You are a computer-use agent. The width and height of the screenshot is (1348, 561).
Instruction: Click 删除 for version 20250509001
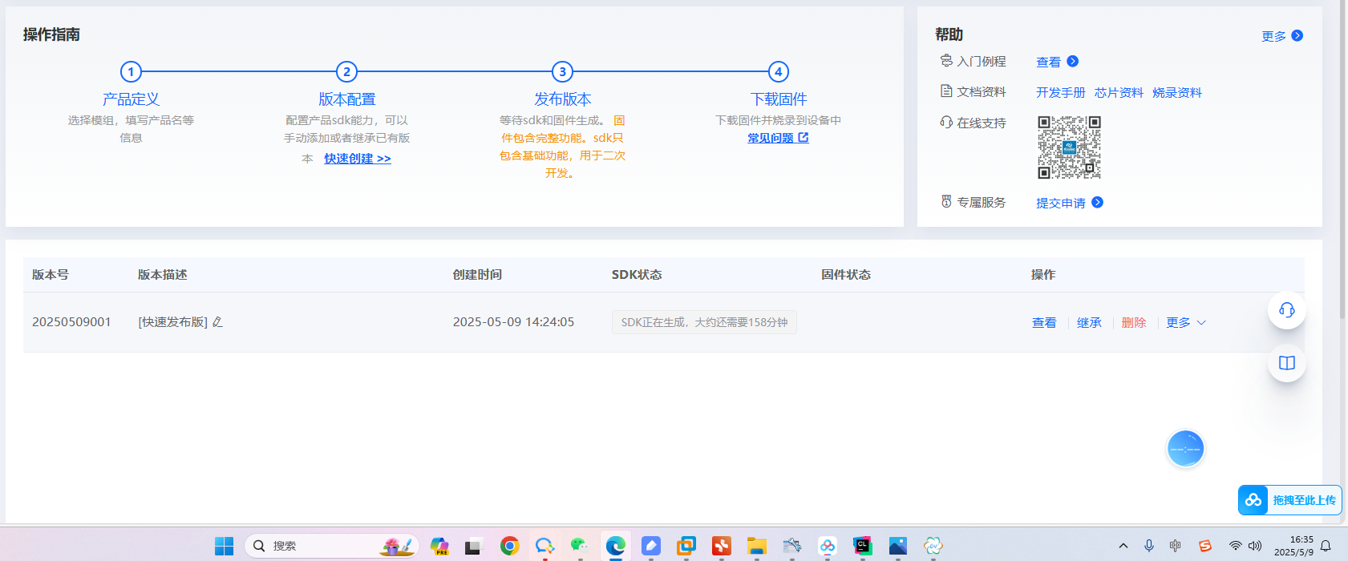[x=1134, y=322]
